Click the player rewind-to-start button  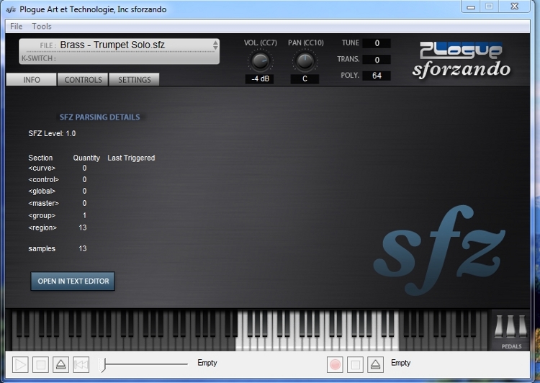(81, 364)
